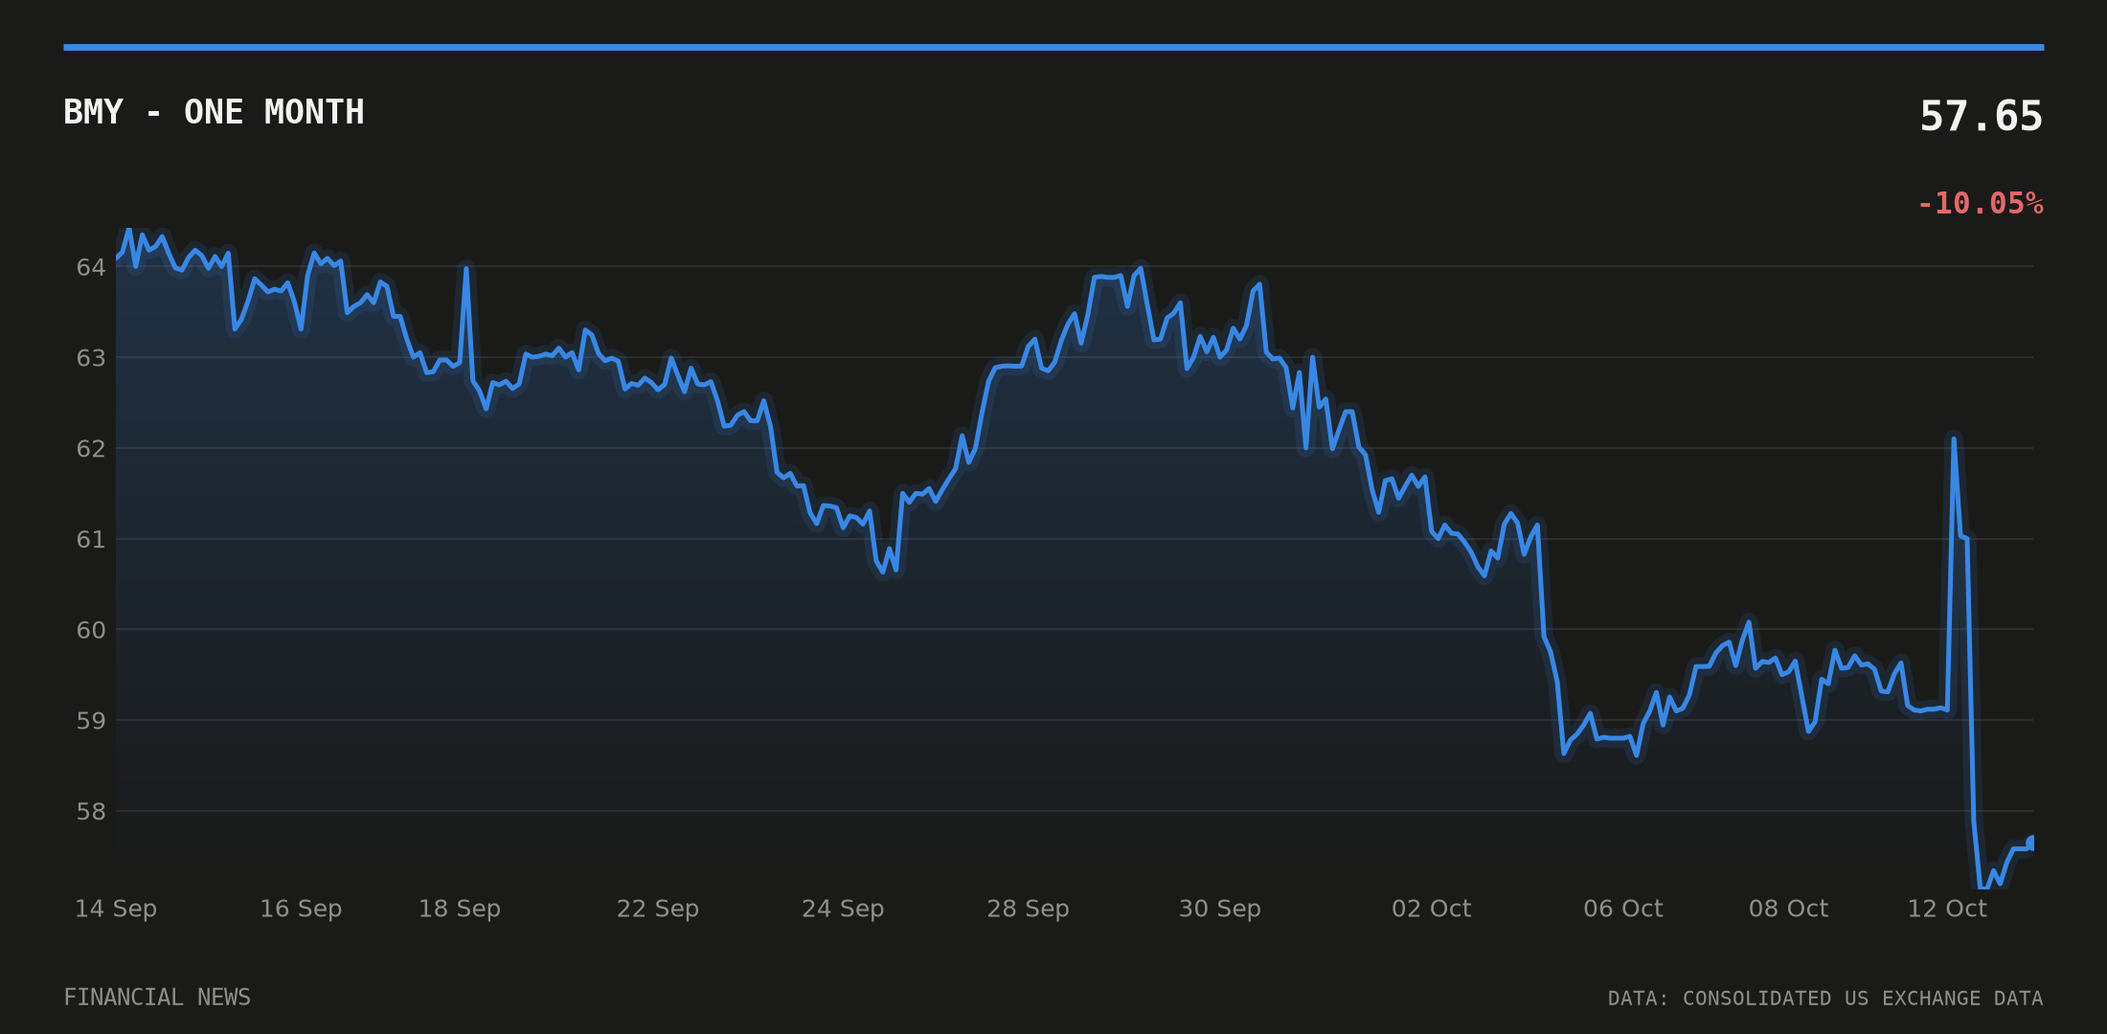Screen dimensions: 2107x1034
Task: Click the 18 Sep date label
Action: pos(460,909)
